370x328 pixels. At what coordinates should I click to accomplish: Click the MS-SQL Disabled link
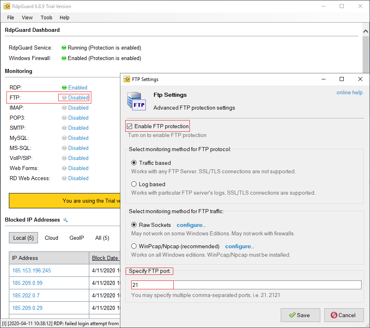pyautogui.click(x=78, y=148)
